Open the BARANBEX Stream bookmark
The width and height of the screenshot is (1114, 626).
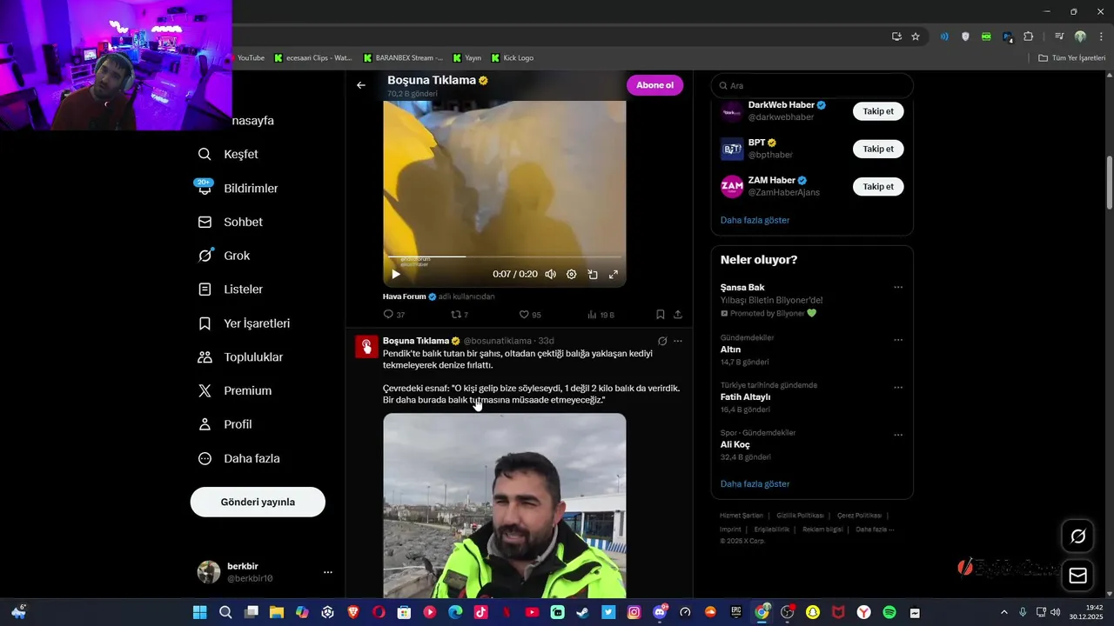click(x=403, y=58)
